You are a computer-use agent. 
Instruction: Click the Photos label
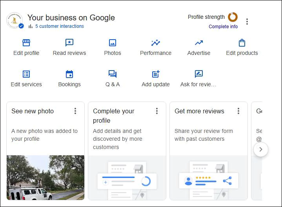pyautogui.click(x=113, y=53)
